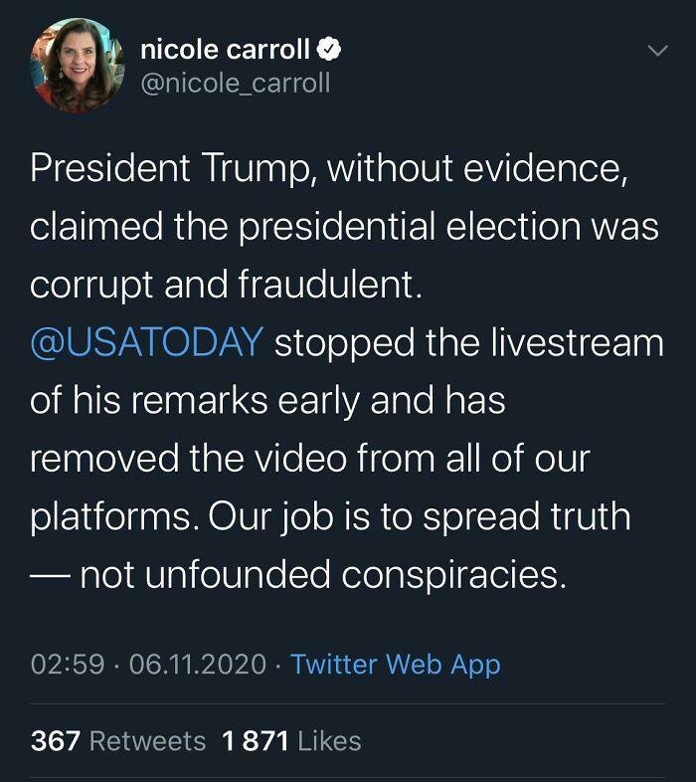Click the "President Trump, without evidence," line
Image resolution: width=696 pixels, height=782 pixels.
point(328,167)
